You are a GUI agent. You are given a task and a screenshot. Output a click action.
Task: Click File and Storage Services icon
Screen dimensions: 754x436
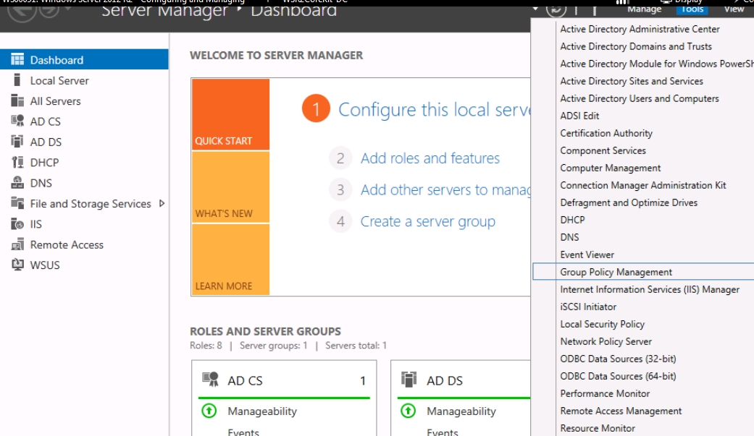(17, 204)
